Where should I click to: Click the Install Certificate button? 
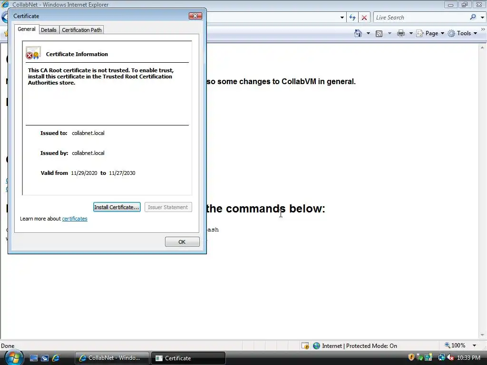(x=117, y=207)
